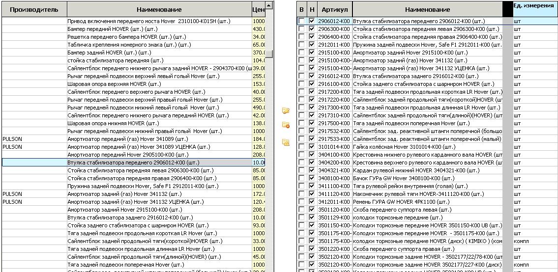
Task: Click price cell 370.0 for Бампер задний
Action: point(259,53)
